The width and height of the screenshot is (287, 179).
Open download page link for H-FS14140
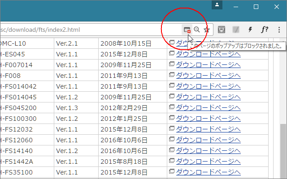point(208,151)
